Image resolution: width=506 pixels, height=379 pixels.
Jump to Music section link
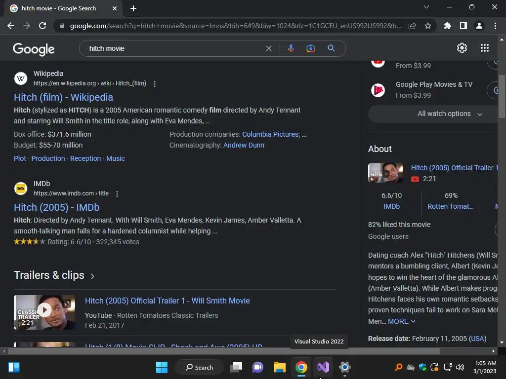click(x=116, y=158)
